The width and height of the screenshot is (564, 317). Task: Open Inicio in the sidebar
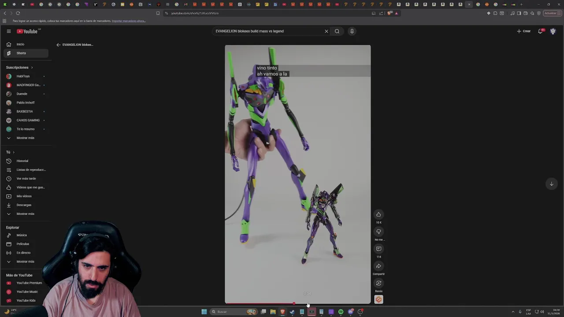click(x=26, y=44)
